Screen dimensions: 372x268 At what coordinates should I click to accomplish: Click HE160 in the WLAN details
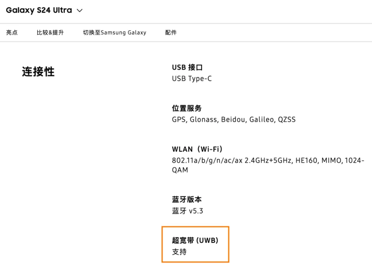pos(306,160)
